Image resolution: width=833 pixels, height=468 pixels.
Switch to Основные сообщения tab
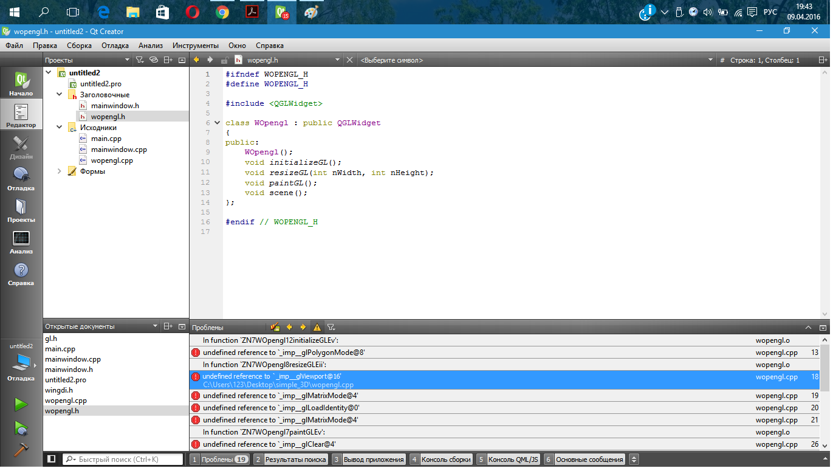pyautogui.click(x=584, y=459)
